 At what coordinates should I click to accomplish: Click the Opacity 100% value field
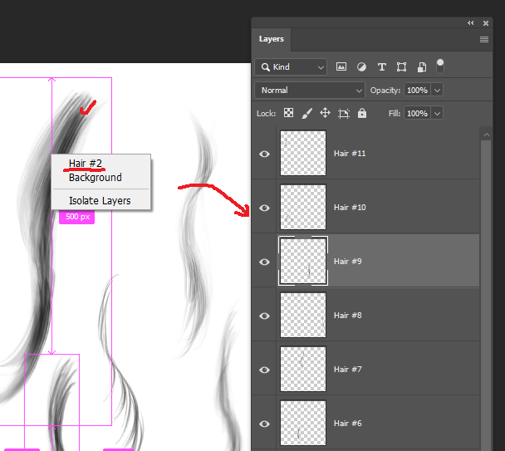418,91
